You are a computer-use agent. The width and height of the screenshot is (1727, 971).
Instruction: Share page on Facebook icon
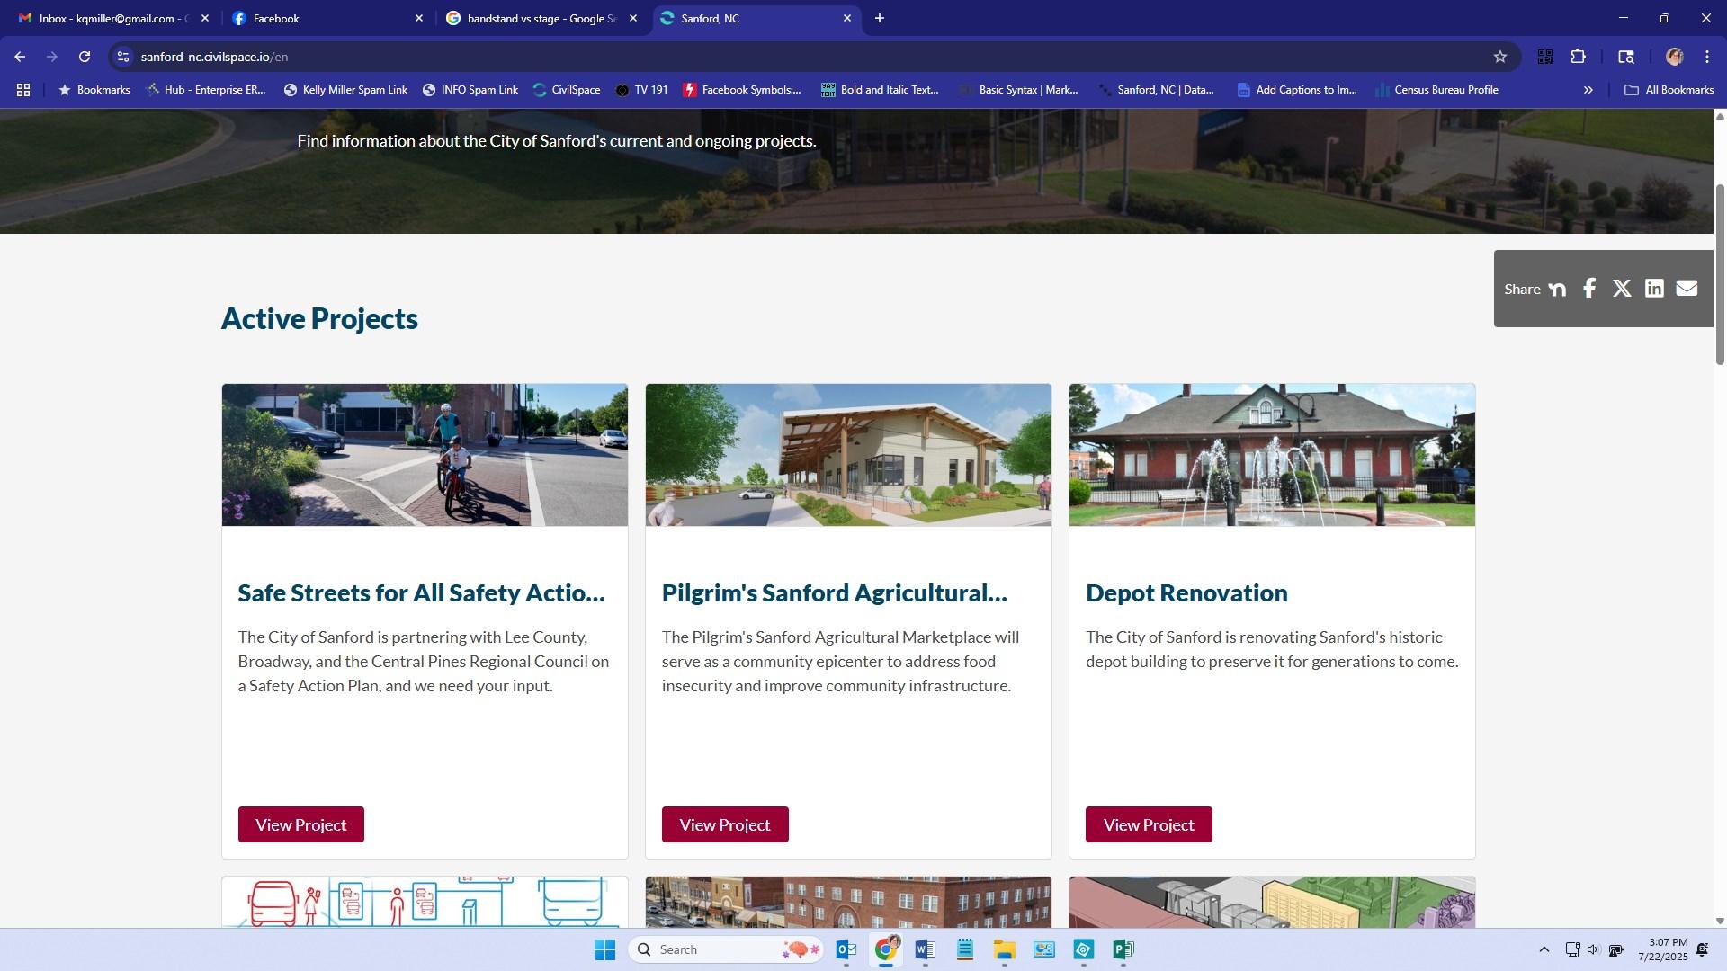click(x=1589, y=289)
